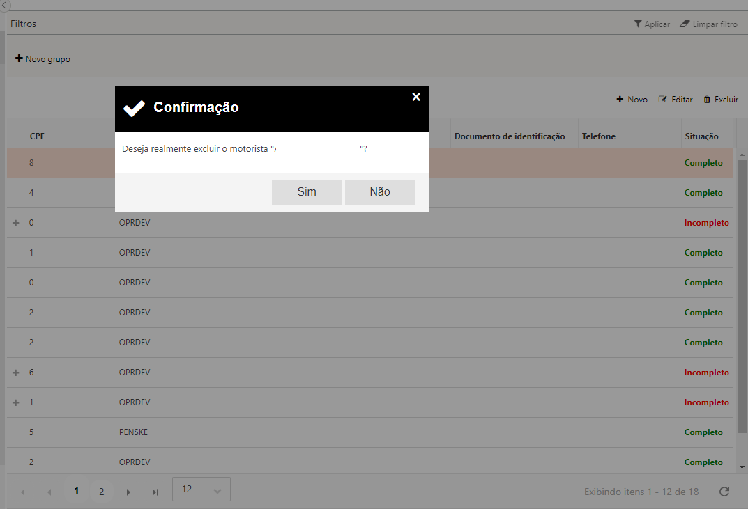This screenshot has width=748, height=509.
Task: Refresh the grid with the reload icon
Action: 724,492
